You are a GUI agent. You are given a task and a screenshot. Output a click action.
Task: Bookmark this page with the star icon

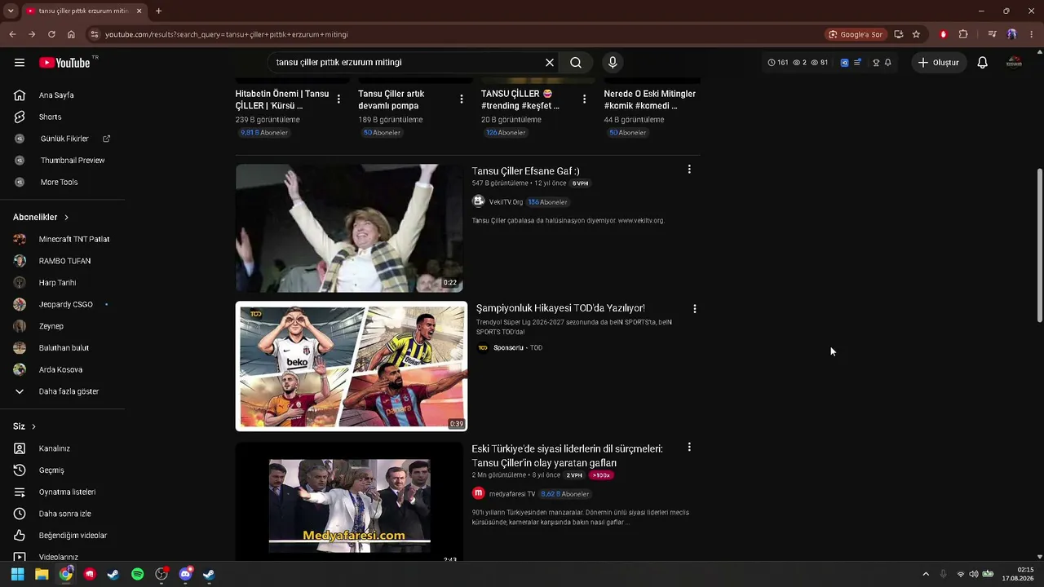pyautogui.click(x=916, y=34)
